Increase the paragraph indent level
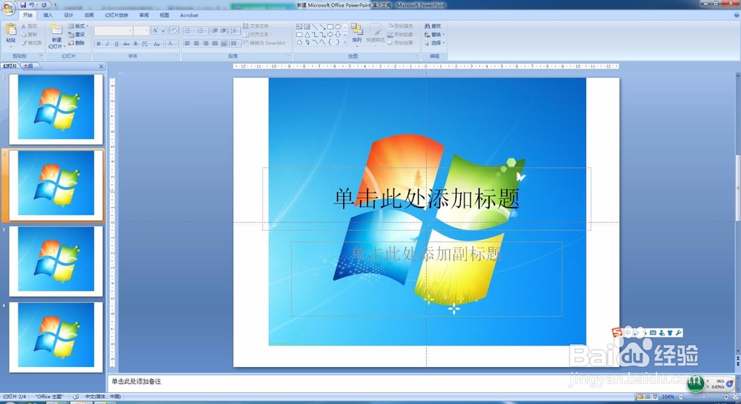This screenshot has width=741, height=404. pyautogui.click(x=224, y=30)
